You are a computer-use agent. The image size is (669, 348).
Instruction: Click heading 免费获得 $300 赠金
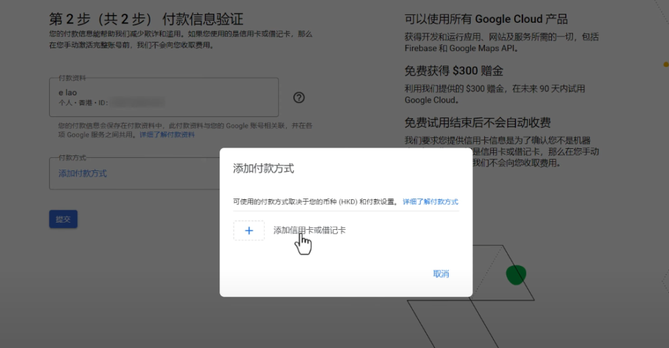point(454,71)
